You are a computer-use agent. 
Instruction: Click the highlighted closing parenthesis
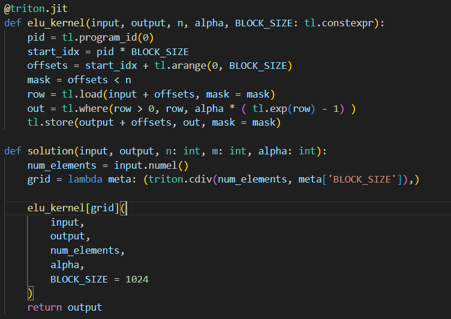pyautogui.click(x=30, y=293)
